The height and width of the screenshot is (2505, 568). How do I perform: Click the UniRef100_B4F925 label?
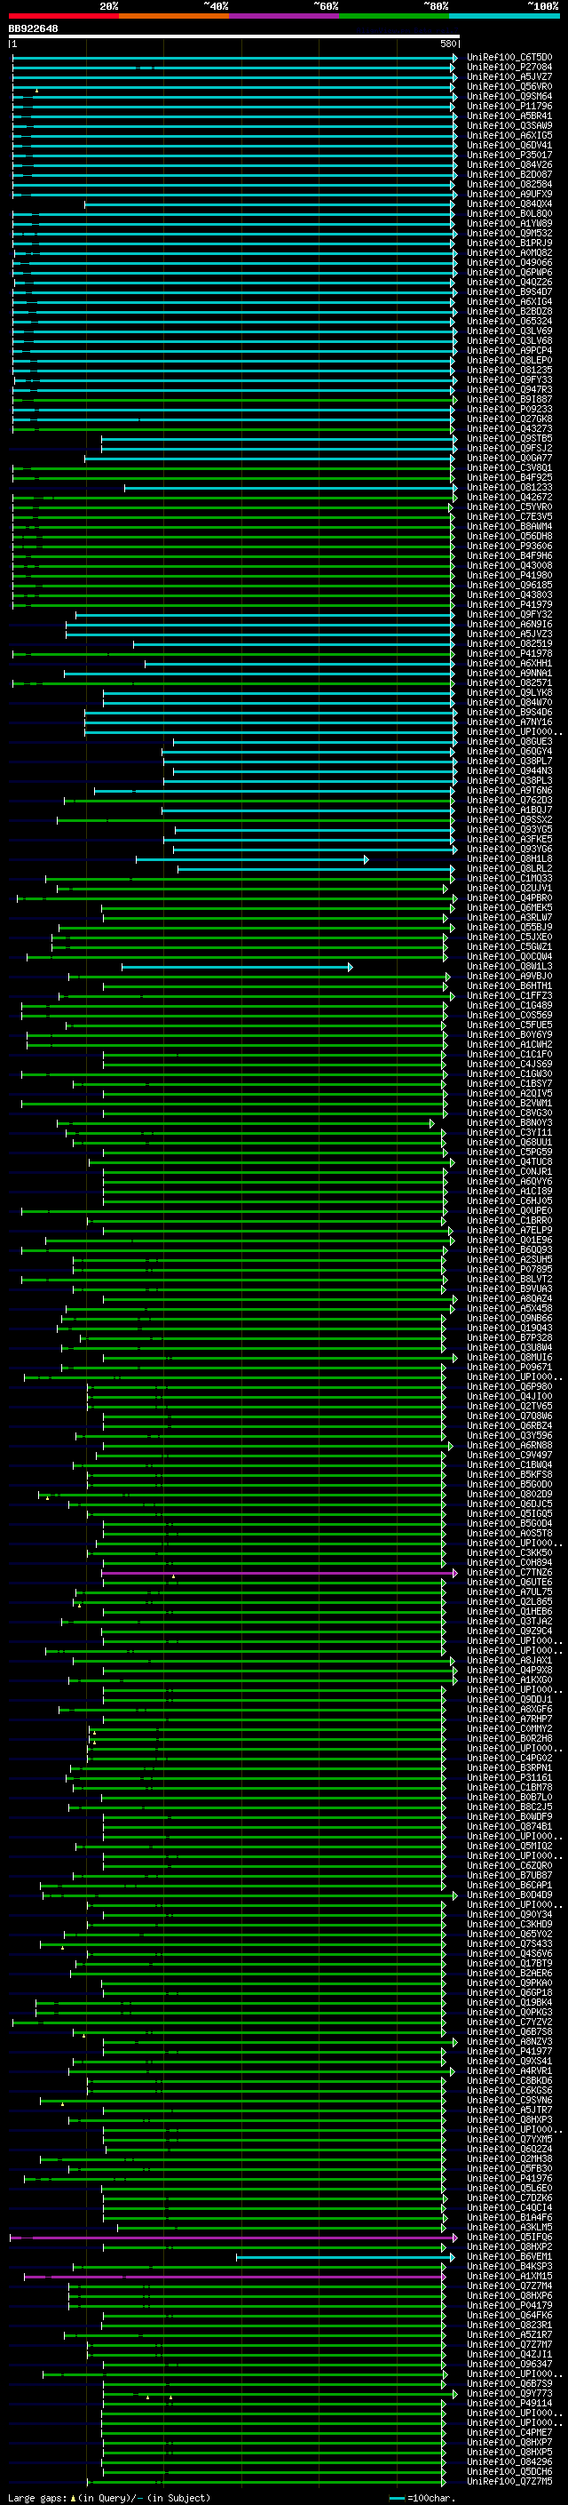click(509, 477)
